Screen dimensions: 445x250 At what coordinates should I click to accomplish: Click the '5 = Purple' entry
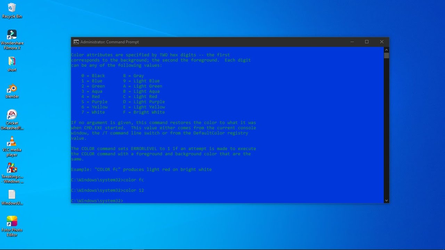click(95, 102)
